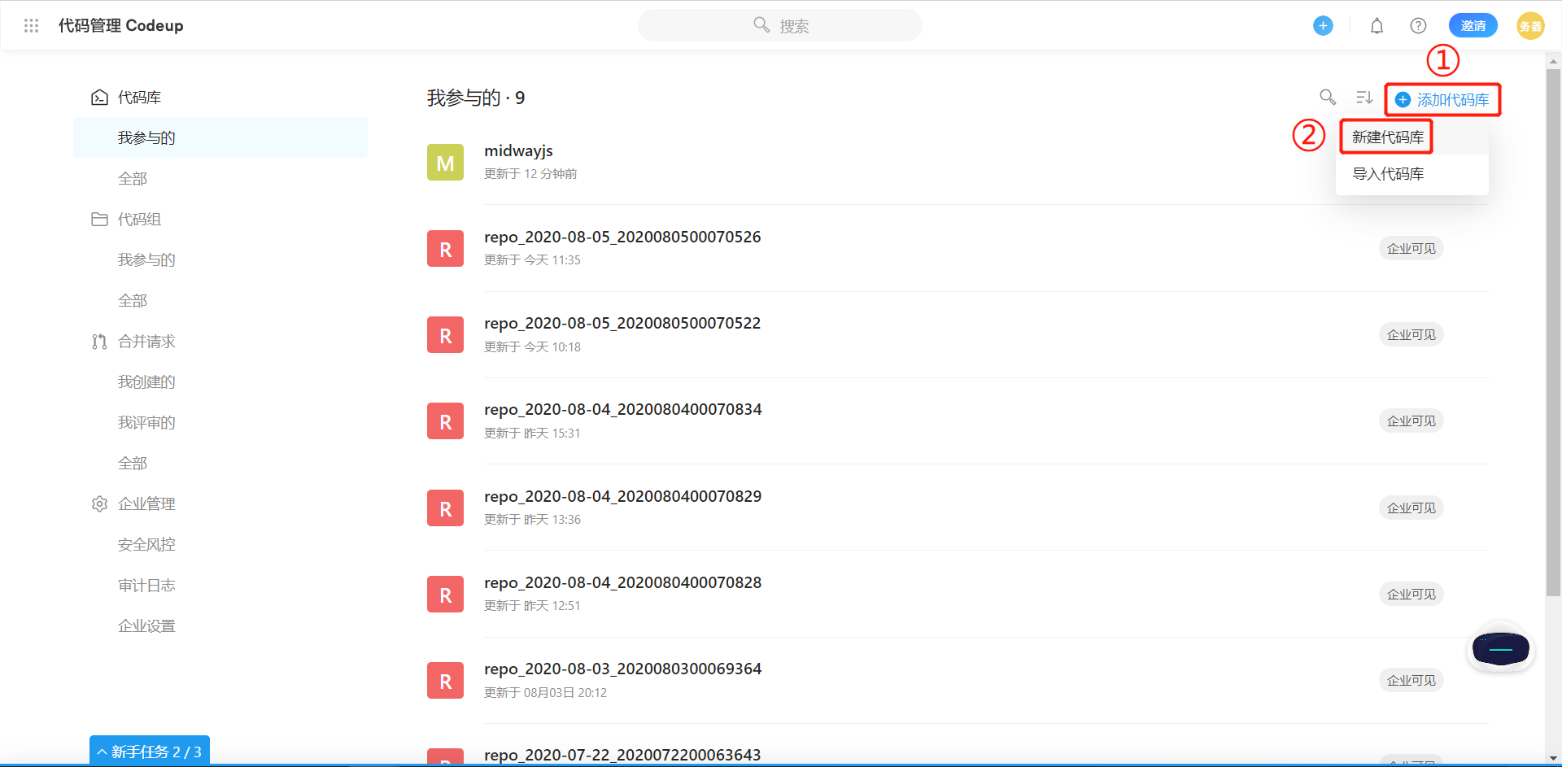Select 导入代码库 from the dropdown menu

(x=1387, y=174)
